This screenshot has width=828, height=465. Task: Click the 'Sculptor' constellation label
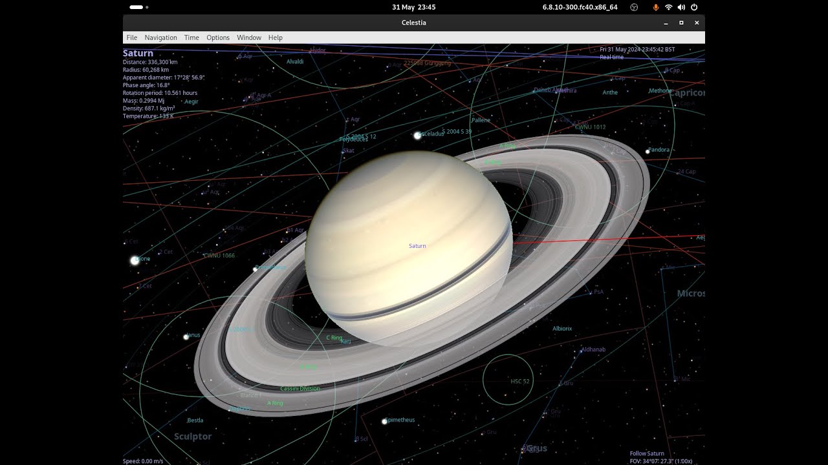[193, 437]
